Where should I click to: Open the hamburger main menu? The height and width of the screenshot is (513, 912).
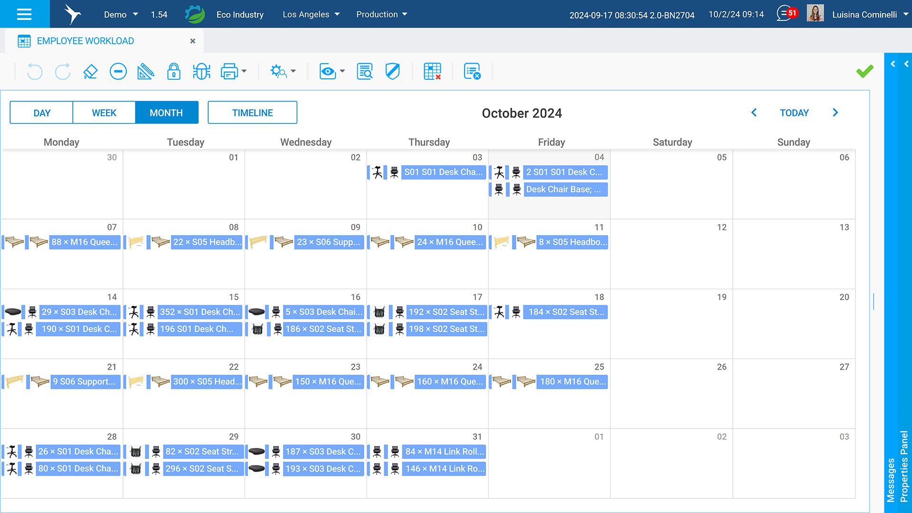coord(24,14)
